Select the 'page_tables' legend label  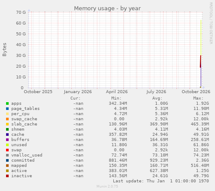tap(26, 109)
